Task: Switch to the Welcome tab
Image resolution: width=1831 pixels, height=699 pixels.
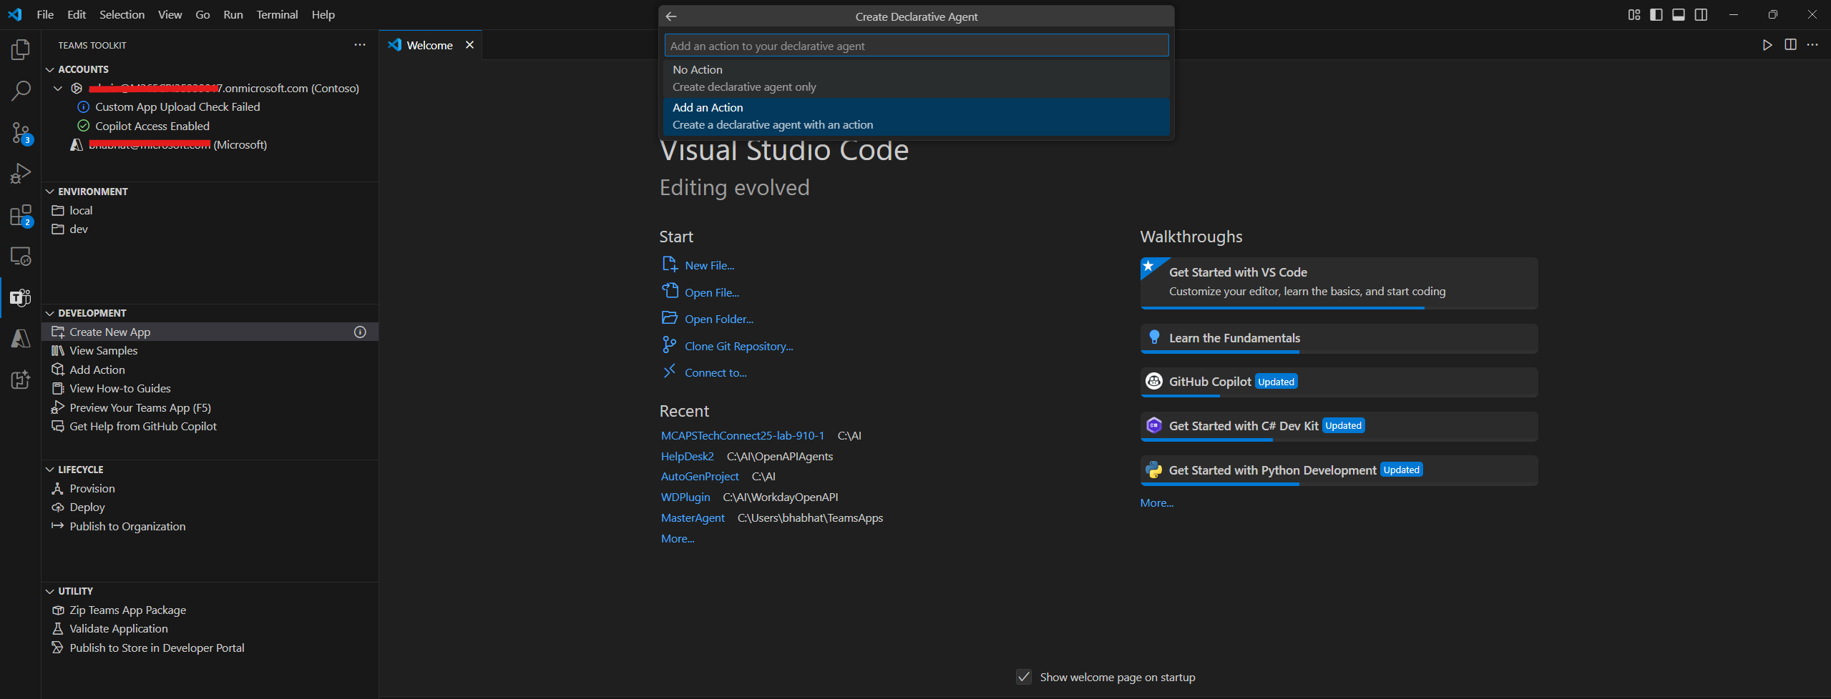Action: (429, 45)
